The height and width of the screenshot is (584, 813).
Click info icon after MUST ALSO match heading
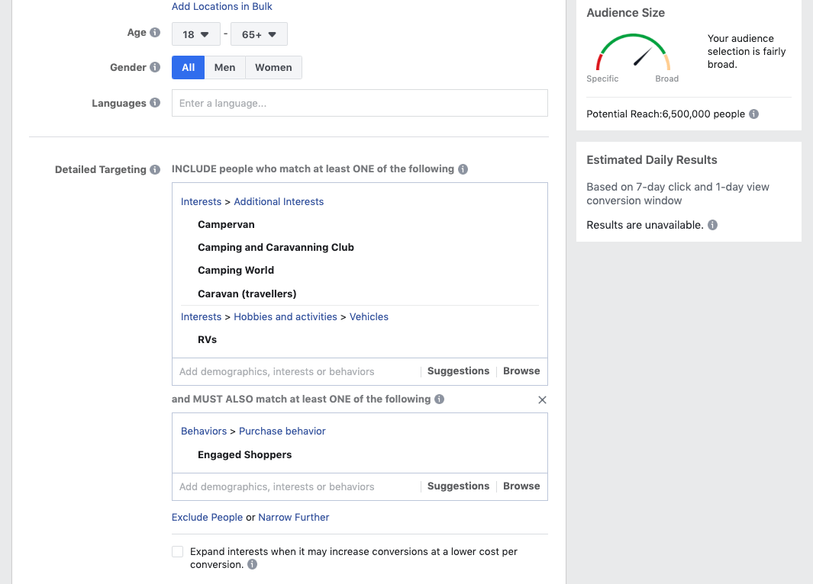439,399
